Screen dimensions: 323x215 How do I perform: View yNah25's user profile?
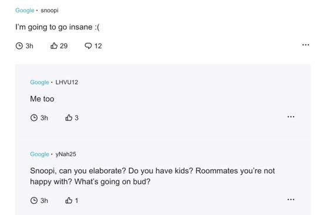pos(66,154)
